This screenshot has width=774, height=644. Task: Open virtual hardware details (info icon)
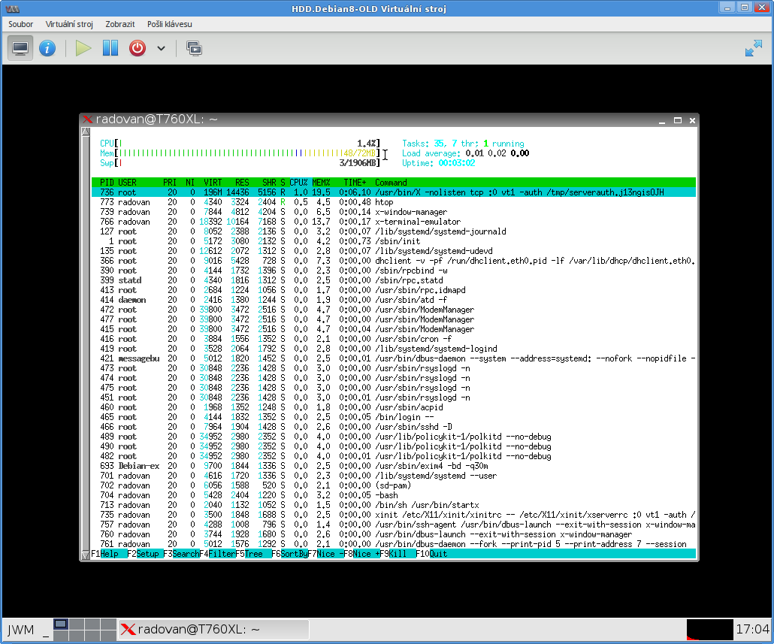47,48
